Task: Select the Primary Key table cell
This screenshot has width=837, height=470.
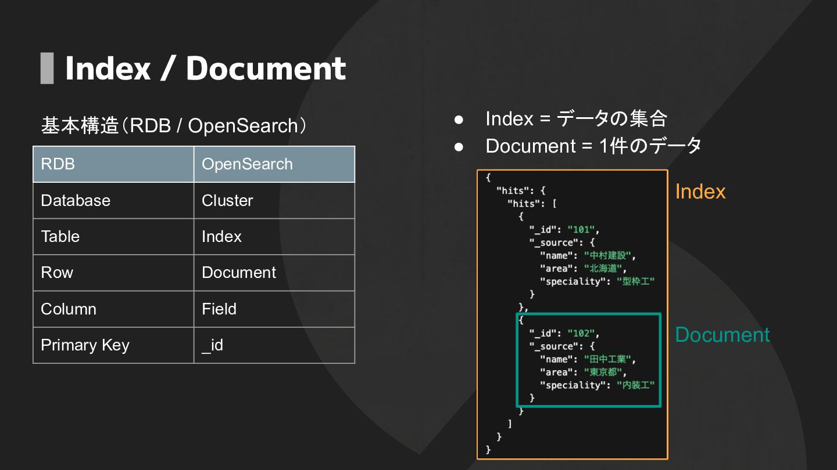Action: point(113,345)
